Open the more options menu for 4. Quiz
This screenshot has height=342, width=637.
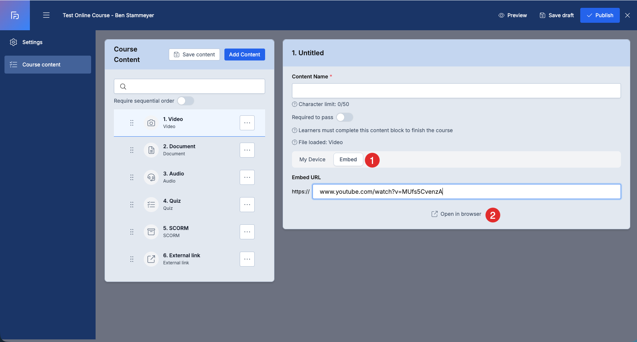click(x=247, y=205)
